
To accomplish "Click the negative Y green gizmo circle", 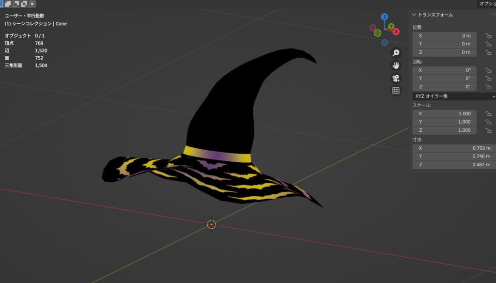I will pyautogui.click(x=377, y=33).
